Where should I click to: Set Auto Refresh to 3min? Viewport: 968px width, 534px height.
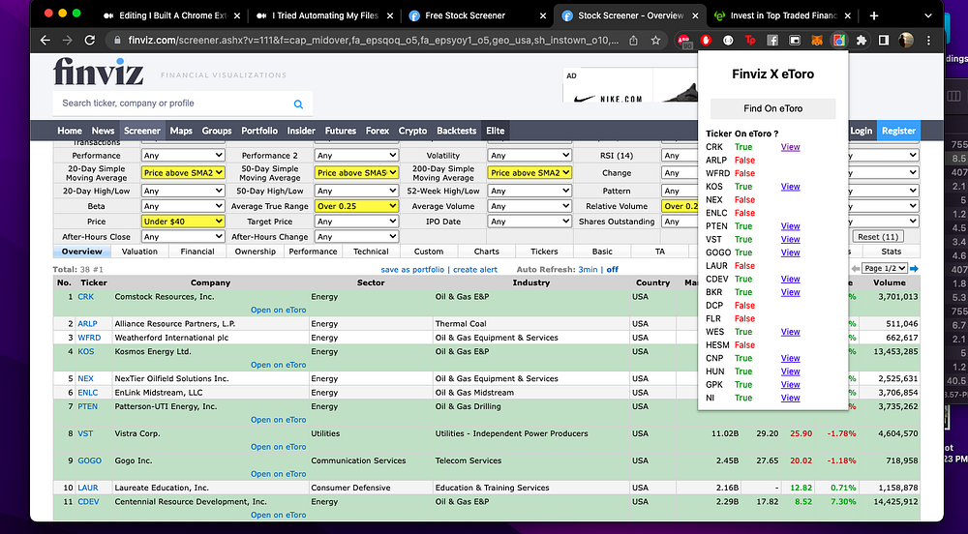(588, 269)
